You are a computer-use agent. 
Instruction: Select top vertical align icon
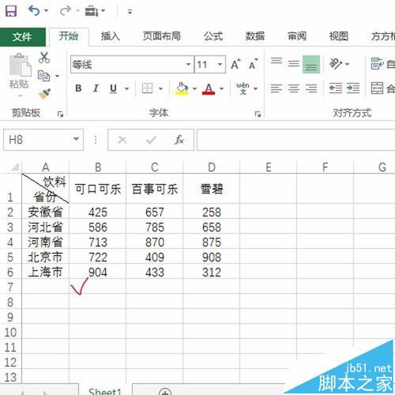[x=276, y=61]
